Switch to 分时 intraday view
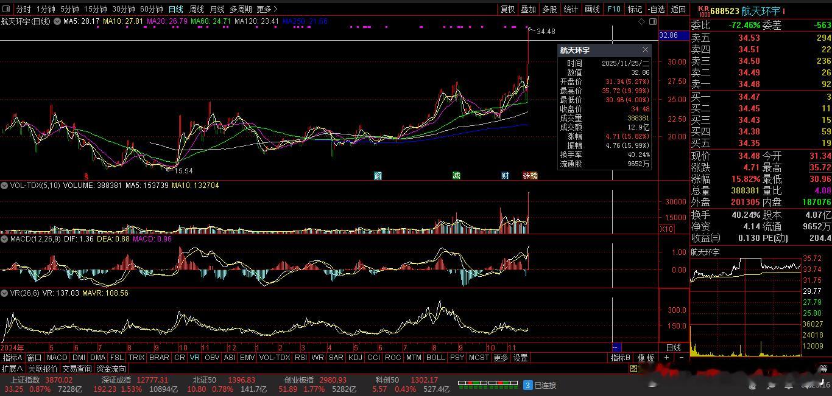The width and height of the screenshot is (832, 396). point(23,9)
